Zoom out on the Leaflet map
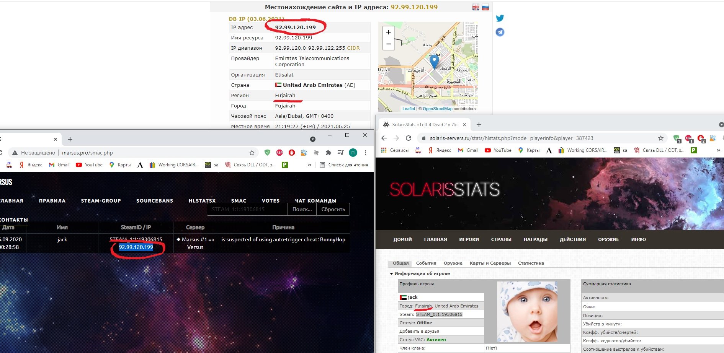 388,44
